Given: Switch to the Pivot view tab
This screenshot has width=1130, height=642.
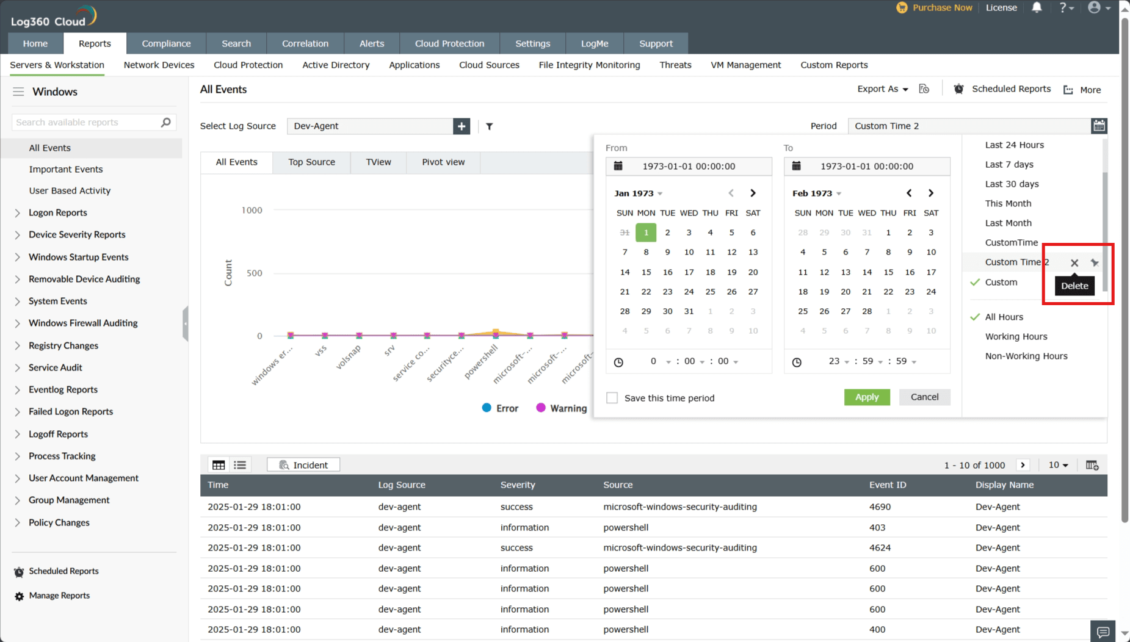Looking at the screenshot, I should [x=443, y=162].
